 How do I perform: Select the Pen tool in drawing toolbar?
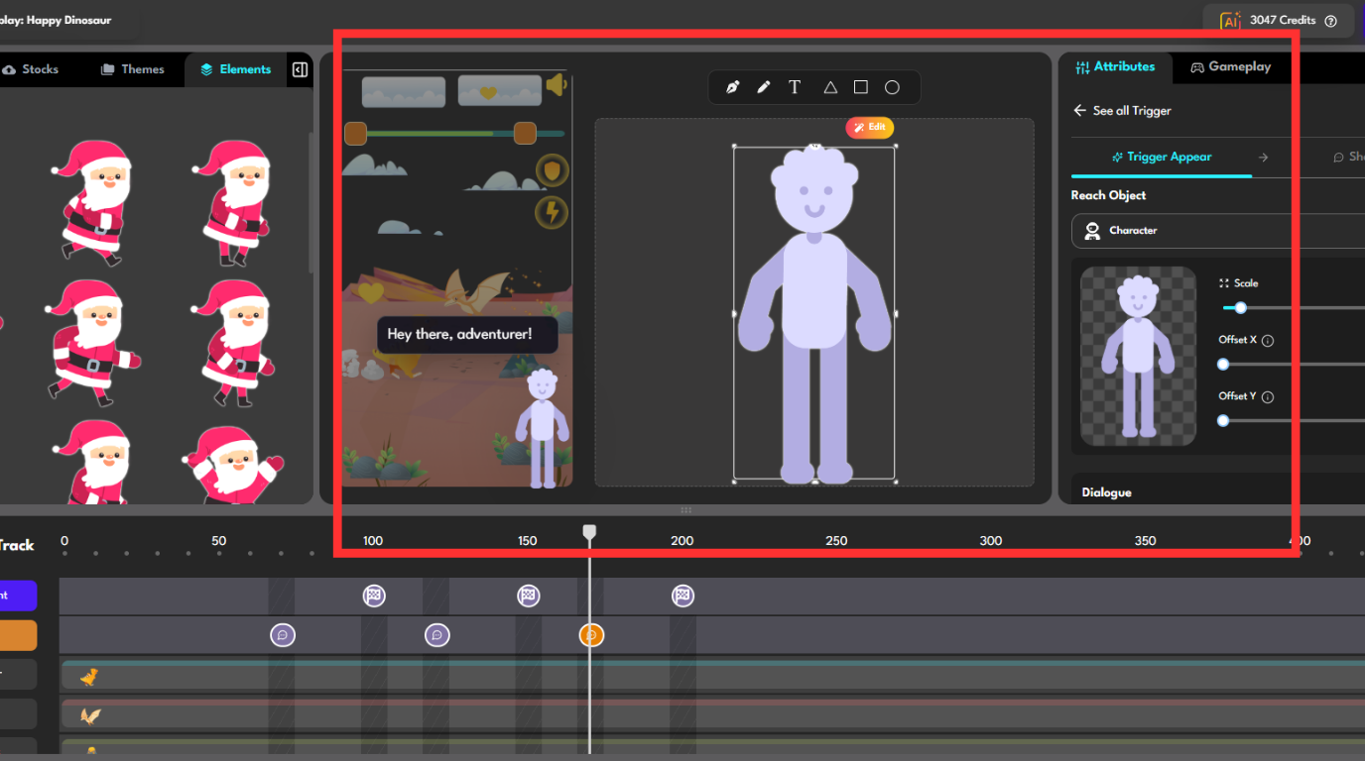(732, 87)
